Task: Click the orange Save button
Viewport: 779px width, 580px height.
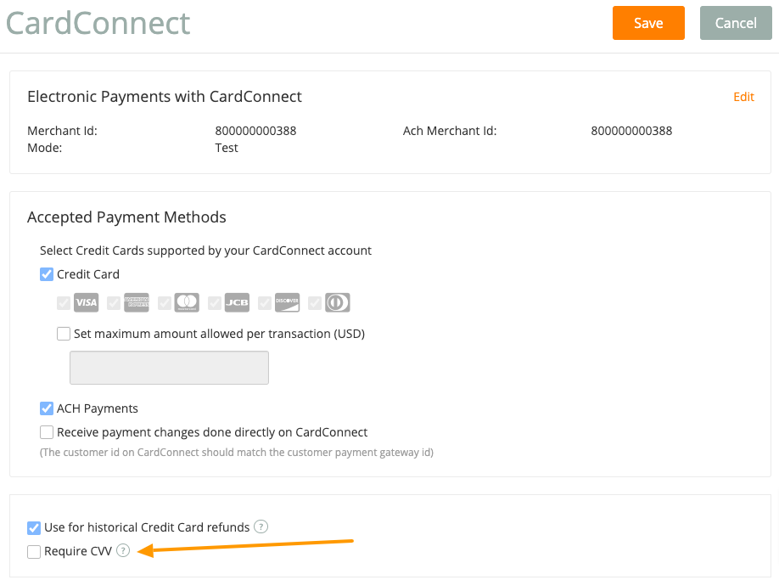Action: (x=648, y=23)
